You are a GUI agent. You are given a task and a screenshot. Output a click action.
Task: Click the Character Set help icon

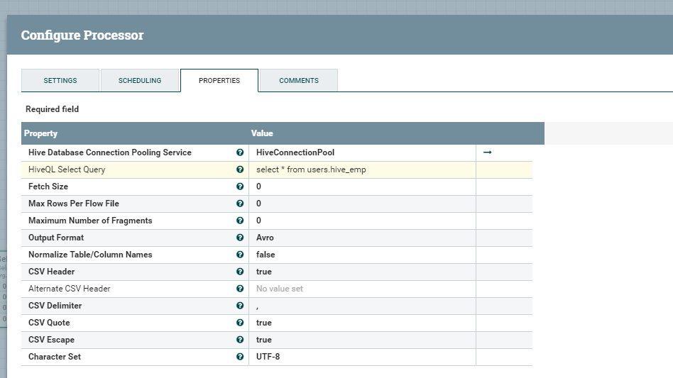pyautogui.click(x=240, y=357)
